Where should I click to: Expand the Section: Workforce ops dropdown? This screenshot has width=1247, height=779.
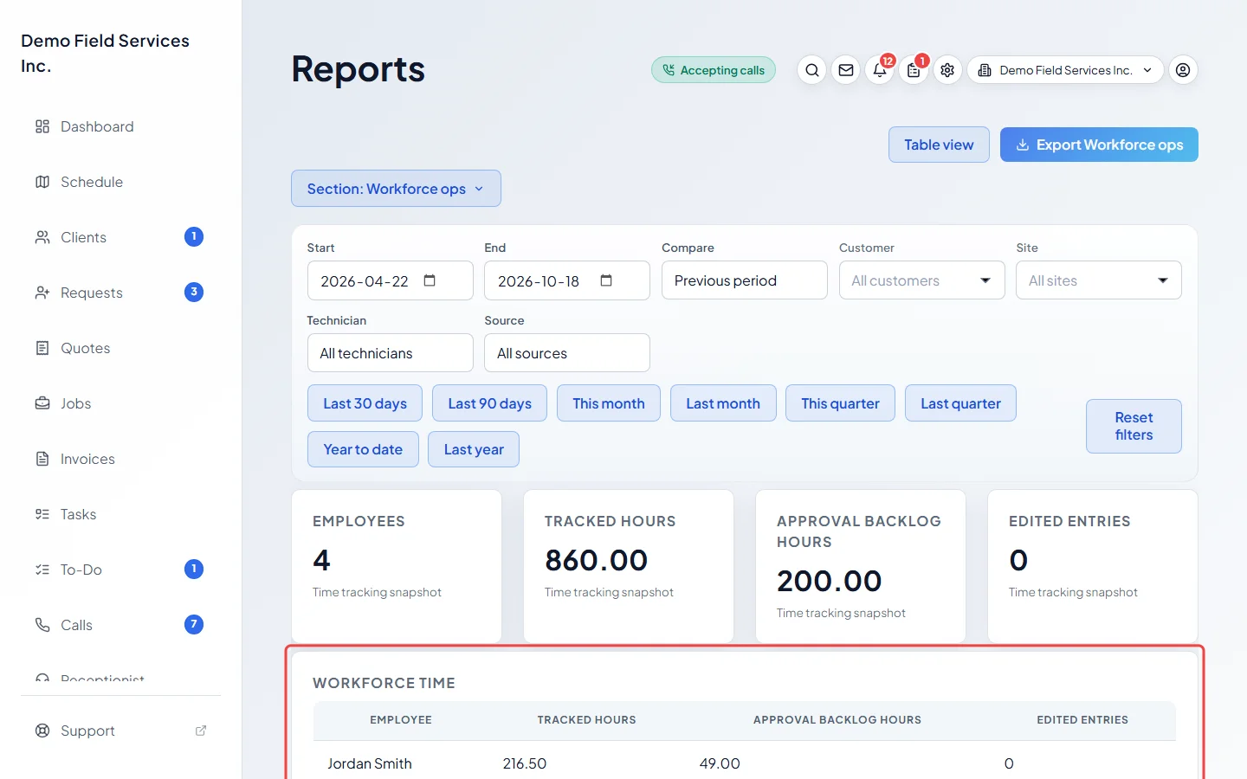tap(396, 189)
